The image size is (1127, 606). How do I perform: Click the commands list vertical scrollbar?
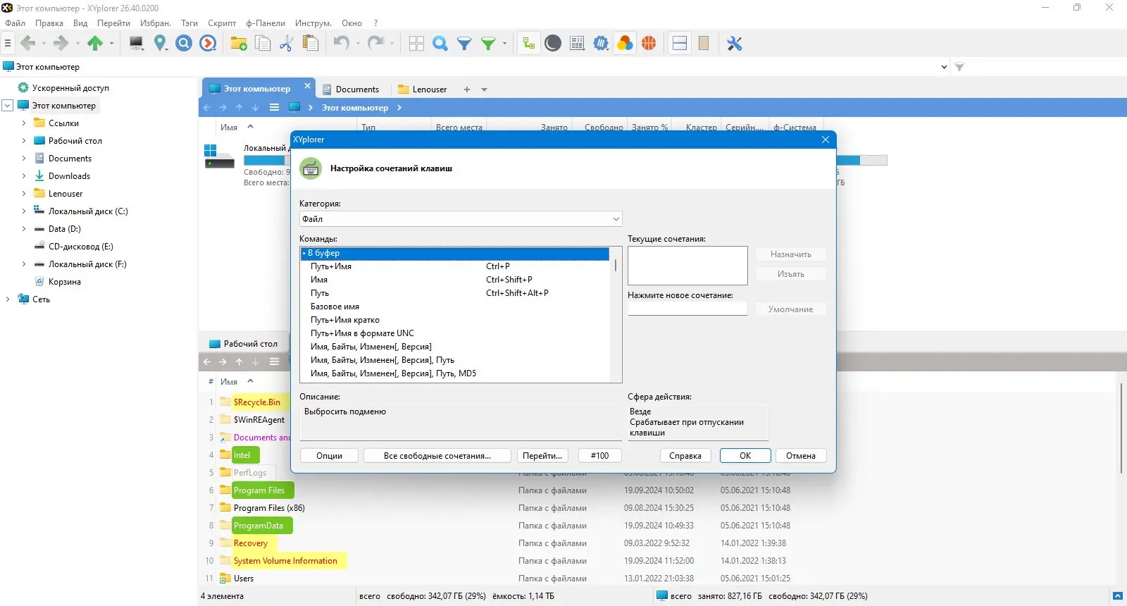[616, 314]
